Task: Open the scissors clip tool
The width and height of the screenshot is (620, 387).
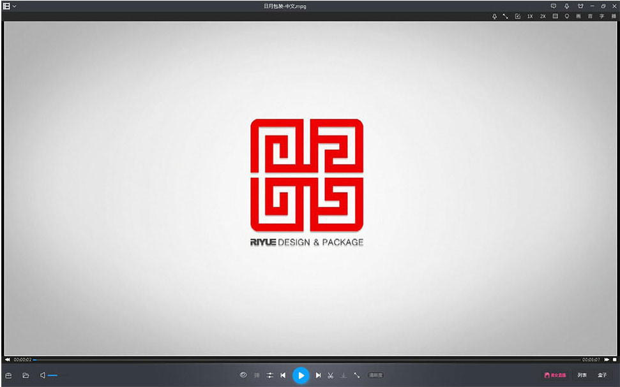Action: point(331,375)
